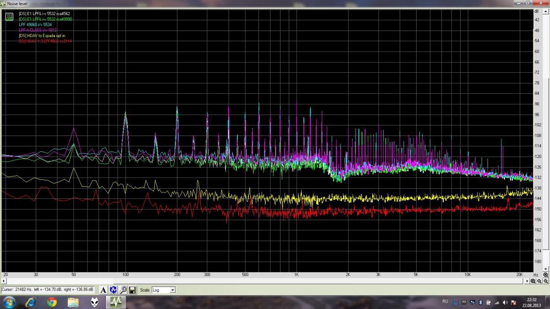Click the cursor readout showing 21482 Hz
This screenshot has height=309, width=550.
pos(48,290)
